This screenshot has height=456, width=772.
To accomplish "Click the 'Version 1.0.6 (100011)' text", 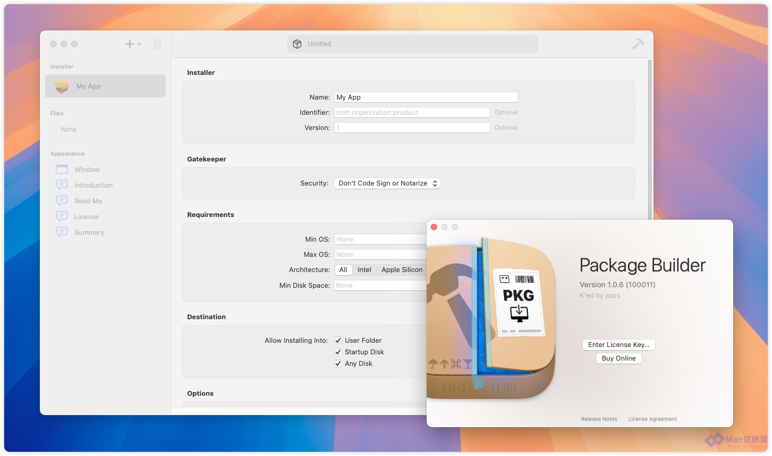I will [617, 285].
